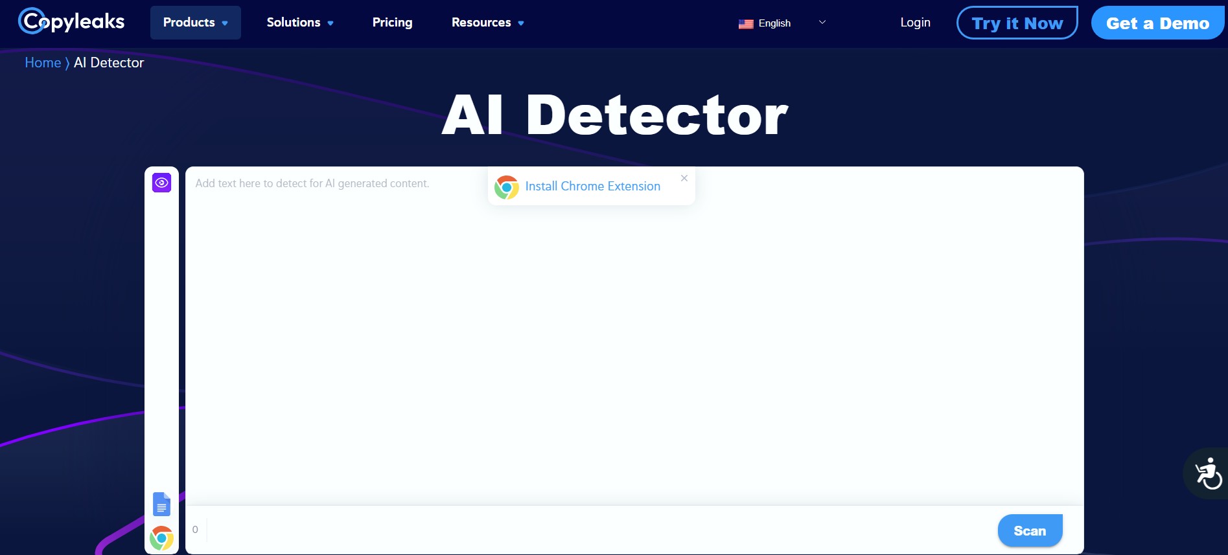Screen dimensions: 1228x555
Task: Navigate to Home breadcrumb link
Action: point(43,63)
